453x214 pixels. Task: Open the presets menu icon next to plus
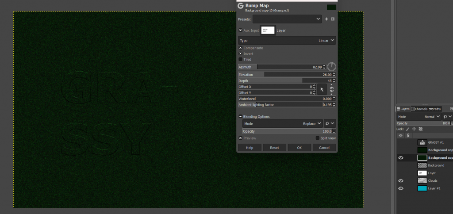(333, 19)
